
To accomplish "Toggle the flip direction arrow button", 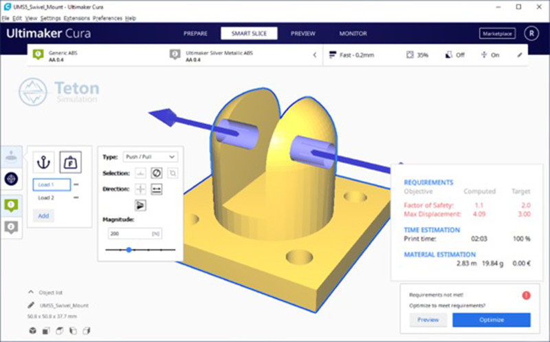I will pyautogui.click(x=140, y=204).
